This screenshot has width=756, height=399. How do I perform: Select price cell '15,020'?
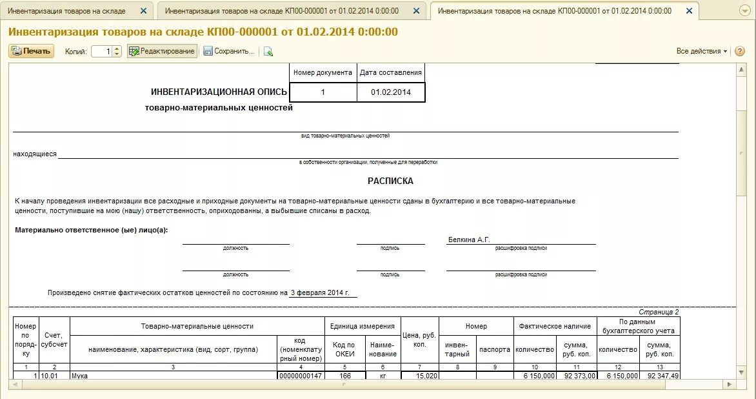click(x=420, y=376)
